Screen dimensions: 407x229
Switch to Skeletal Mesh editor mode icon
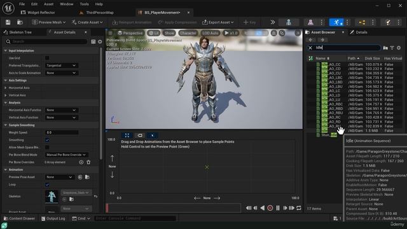310,22
